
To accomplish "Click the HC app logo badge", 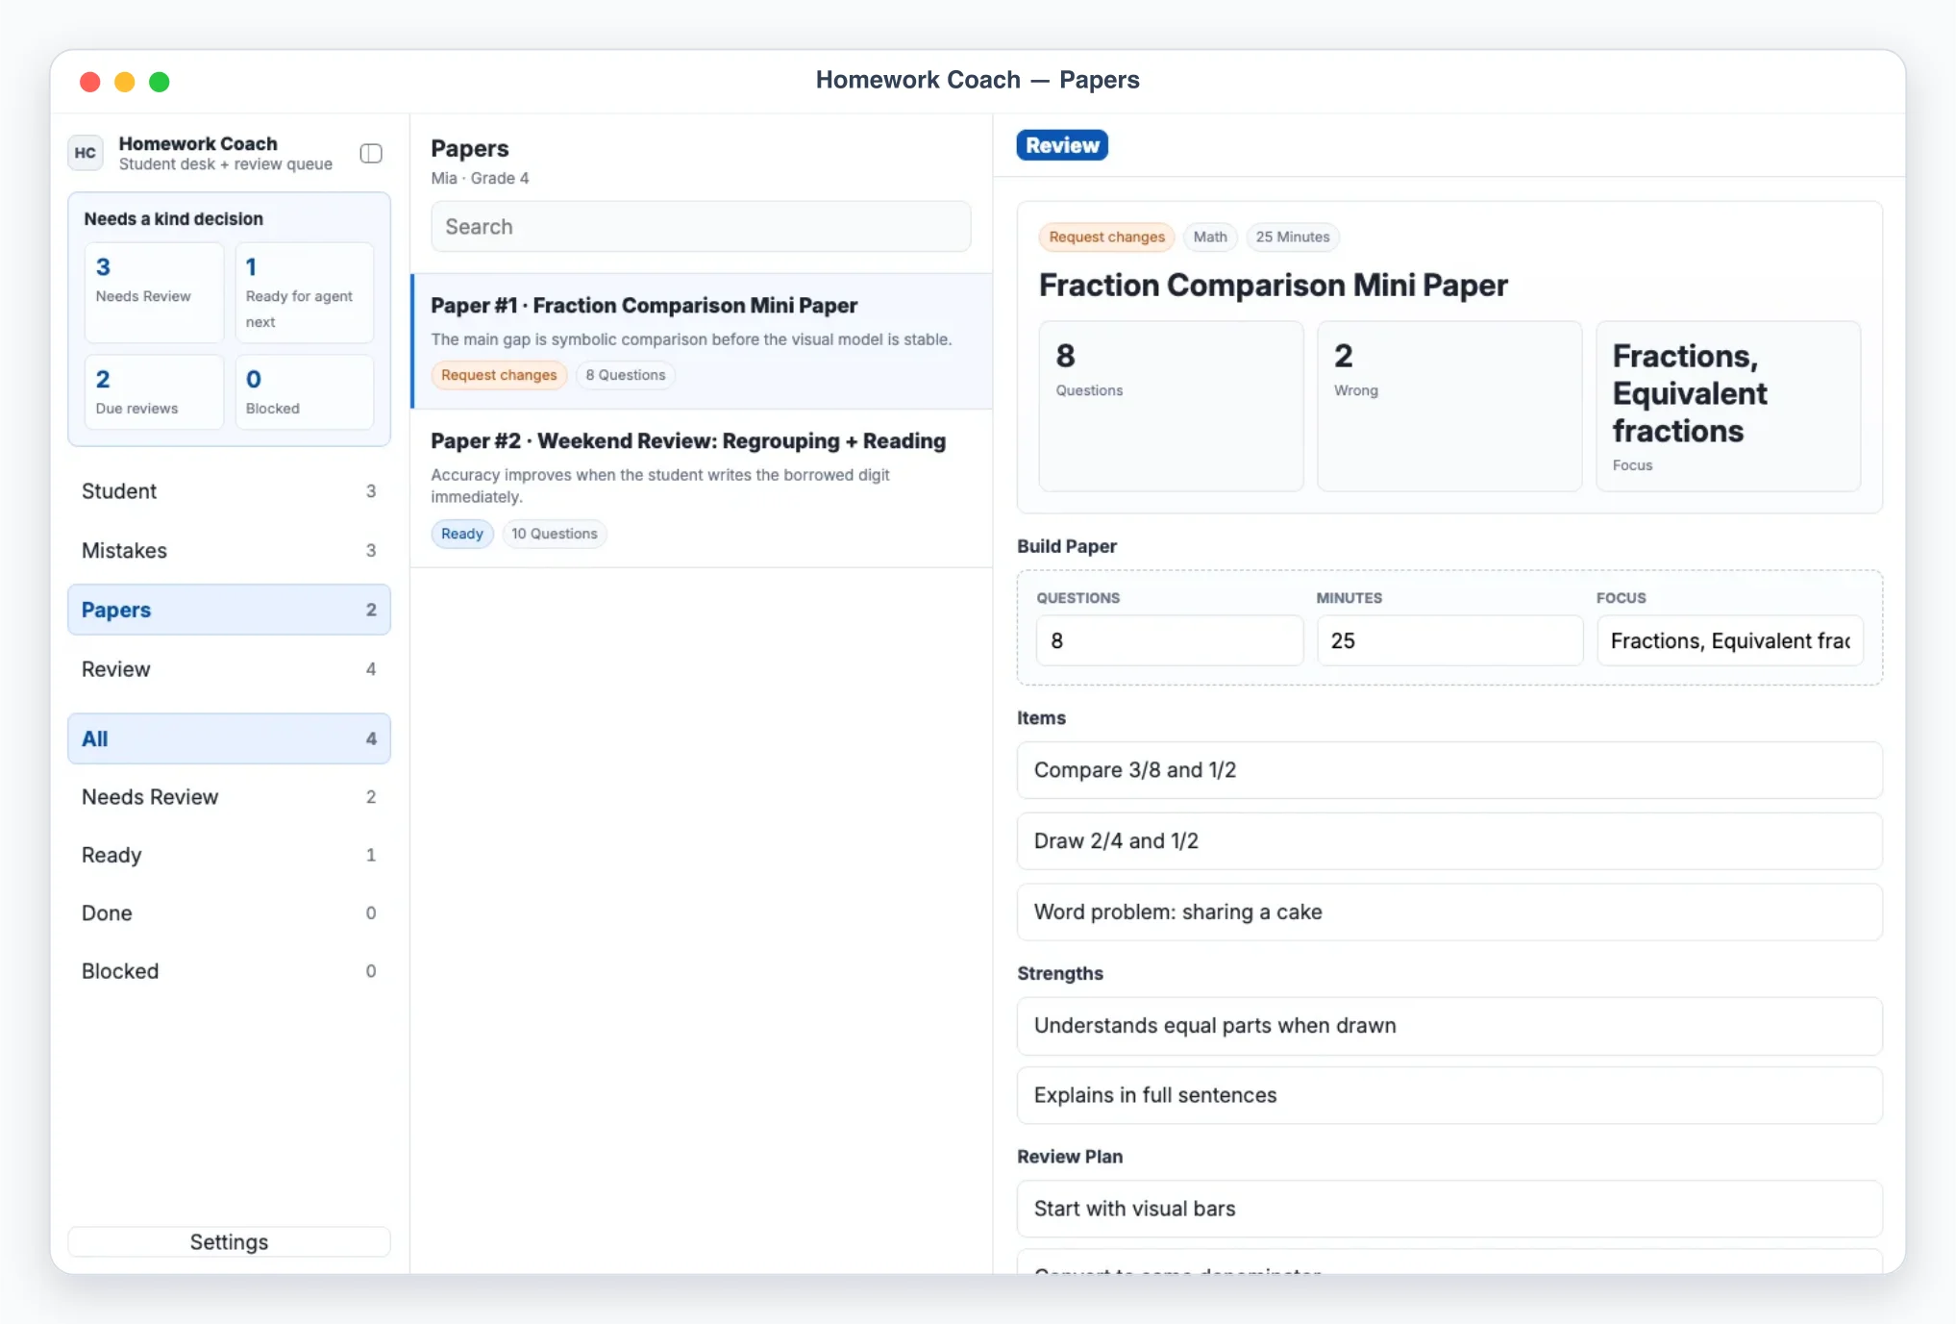I will [86, 153].
